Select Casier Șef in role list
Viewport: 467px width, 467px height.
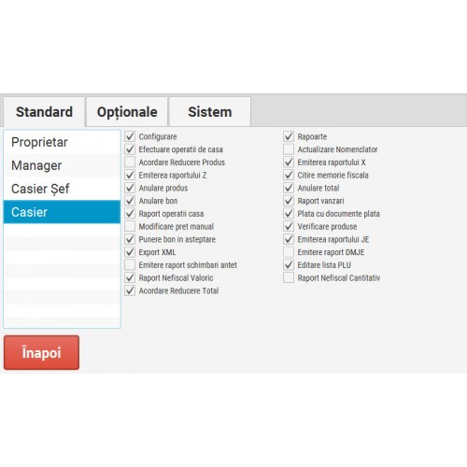click(62, 189)
